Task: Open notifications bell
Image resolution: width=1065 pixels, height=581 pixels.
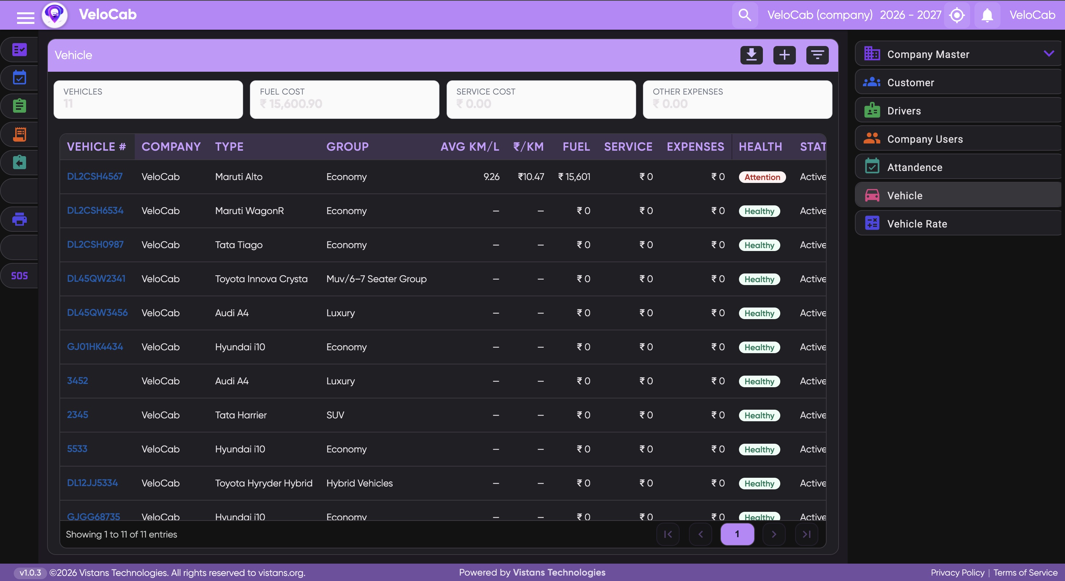Action: point(987,15)
